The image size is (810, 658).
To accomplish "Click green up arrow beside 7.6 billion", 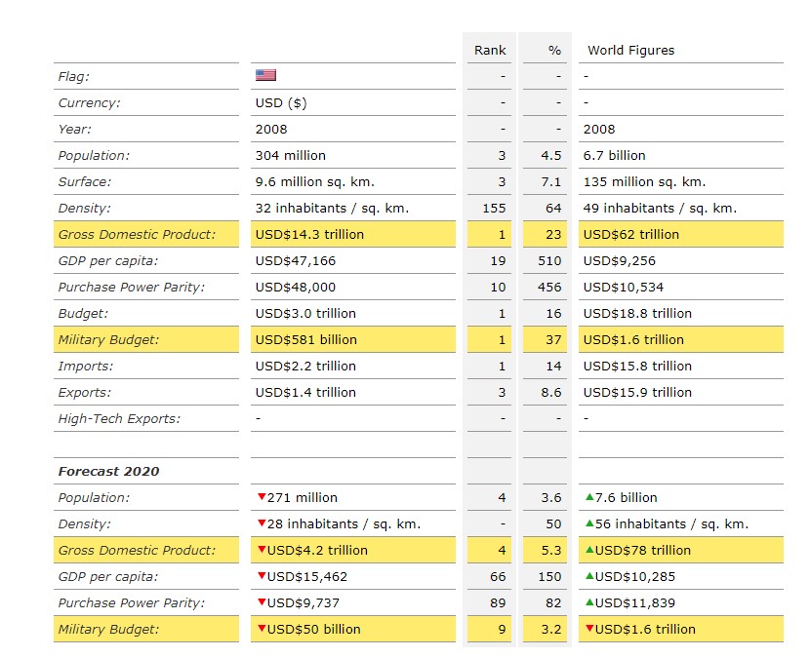I will 588,497.
